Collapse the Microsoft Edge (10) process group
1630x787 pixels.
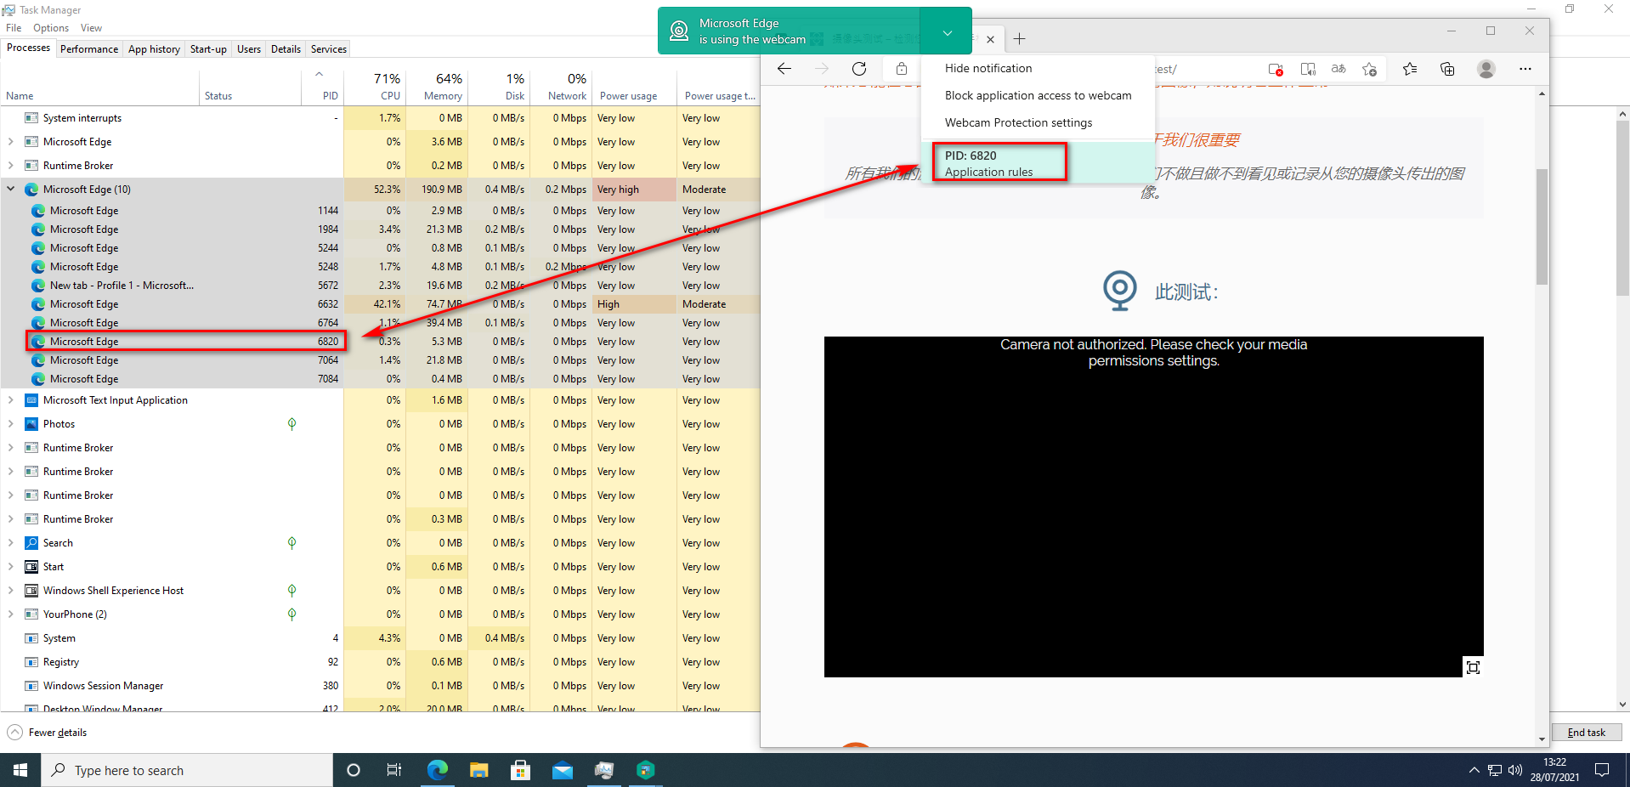click(11, 190)
